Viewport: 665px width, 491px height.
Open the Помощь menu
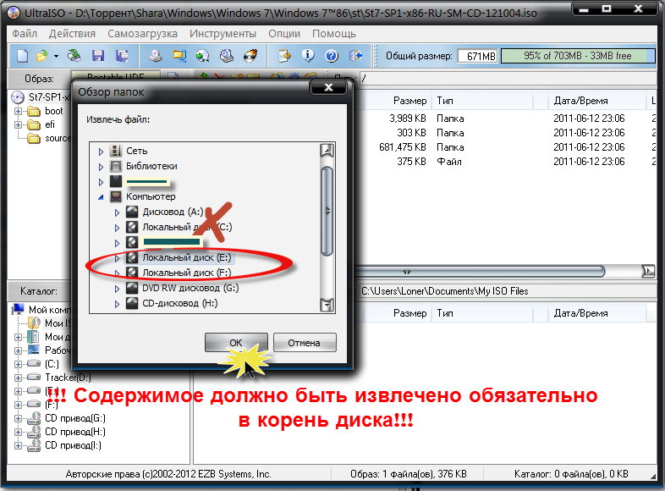point(334,34)
